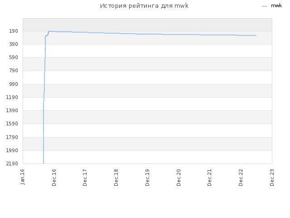Select the 1590 y-axis label
The width and height of the screenshot is (290, 218).
(x=12, y=124)
